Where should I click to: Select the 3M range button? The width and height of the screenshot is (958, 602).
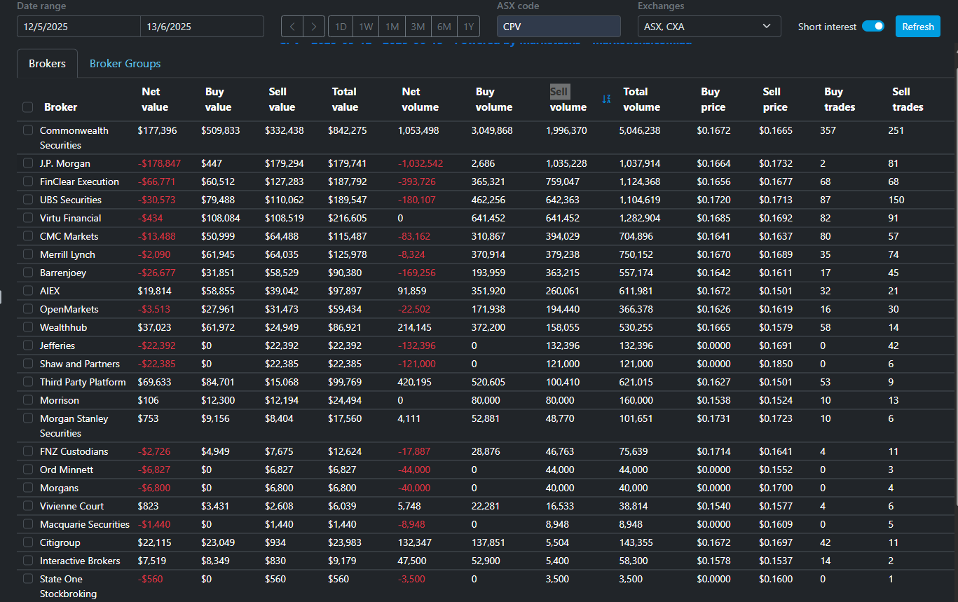(x=418, y=27)
